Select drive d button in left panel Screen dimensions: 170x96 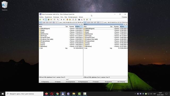pos(44,22)
